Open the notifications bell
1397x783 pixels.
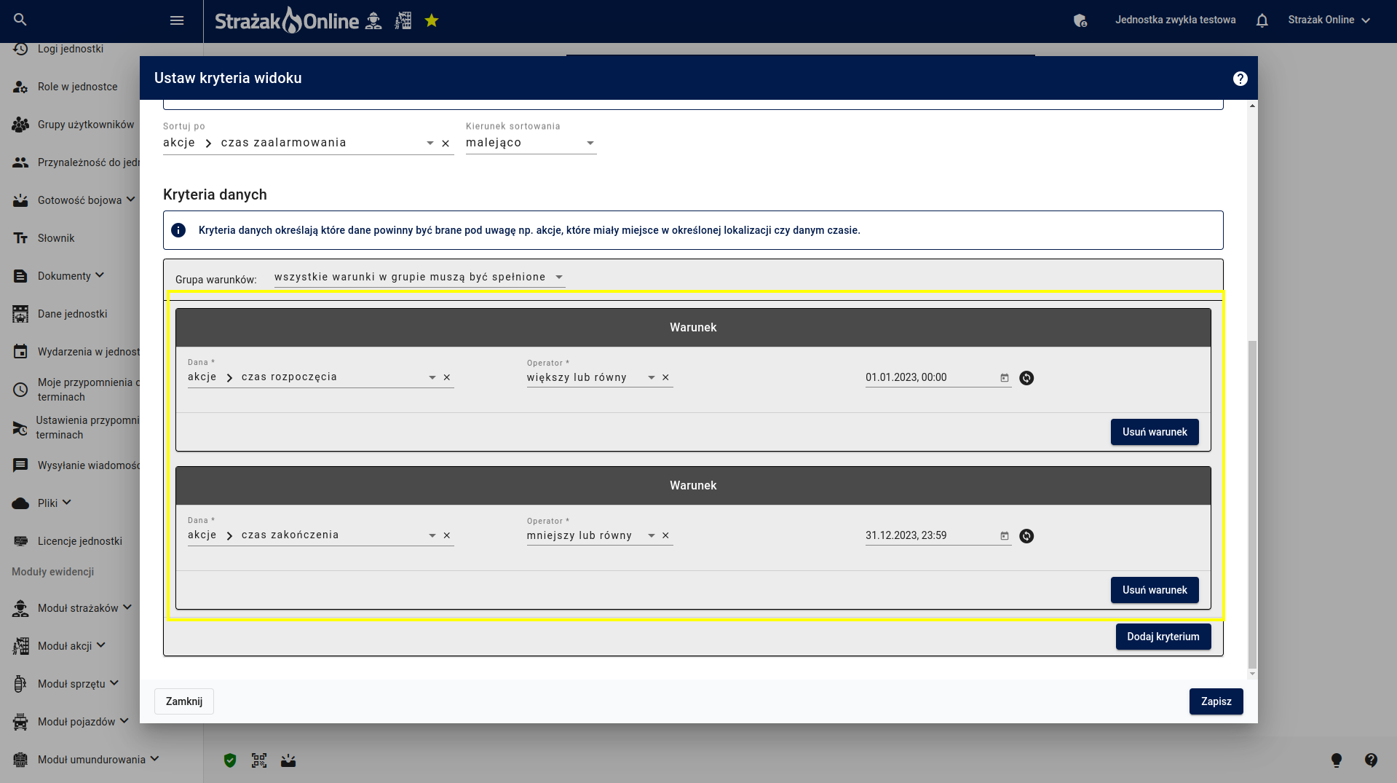(x=1262, y=20)
